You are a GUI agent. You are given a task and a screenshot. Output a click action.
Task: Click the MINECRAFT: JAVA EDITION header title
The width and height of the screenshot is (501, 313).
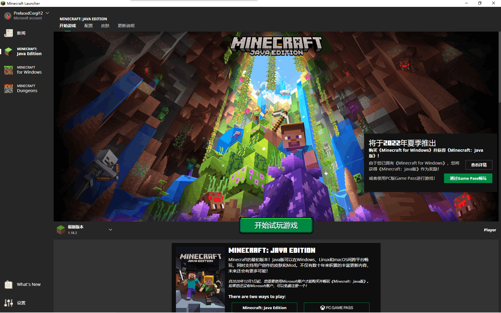tap(83, 19)
